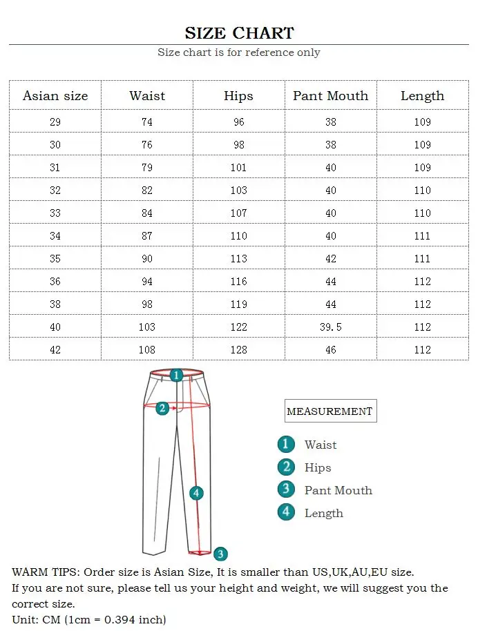Viewport: 478px width, 631px height.
Task: Click the Asian size 29 cell
Action: click(55, 122)
